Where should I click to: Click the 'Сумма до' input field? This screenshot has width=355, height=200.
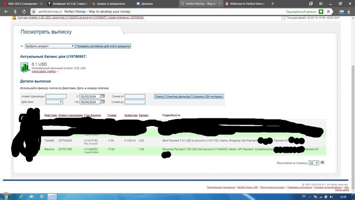click(x=135, y=102)
